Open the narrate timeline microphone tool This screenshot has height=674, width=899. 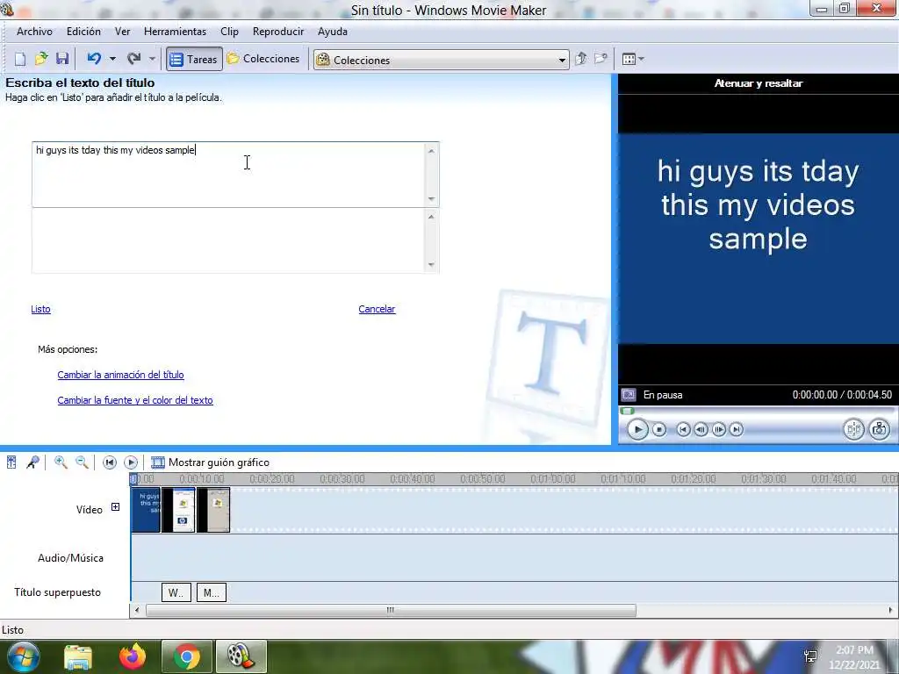pyautogui.click(x=32, y=462)
